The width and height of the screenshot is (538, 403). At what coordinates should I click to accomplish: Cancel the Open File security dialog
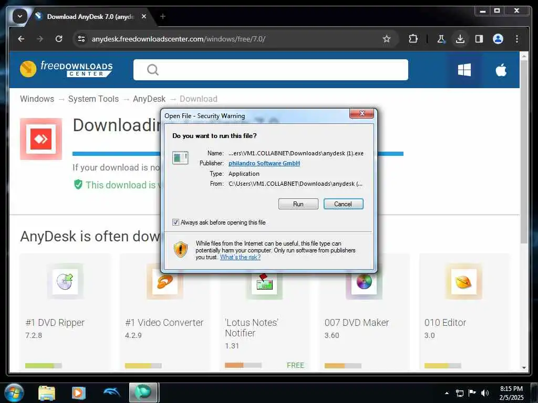tap(343, 204)
